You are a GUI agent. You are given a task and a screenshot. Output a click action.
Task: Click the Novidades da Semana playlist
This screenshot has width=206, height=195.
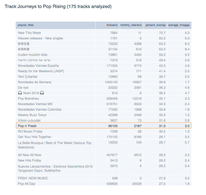pos(34,82)
